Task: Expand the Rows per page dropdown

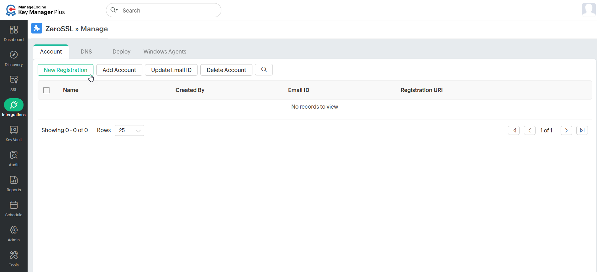Action: 129,131
